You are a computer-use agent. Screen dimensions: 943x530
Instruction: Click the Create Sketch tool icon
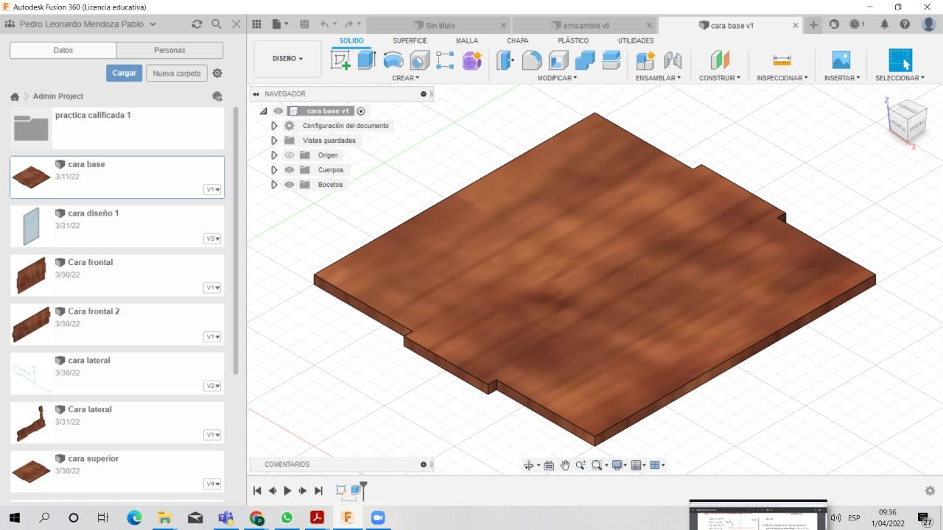pos(340,60)
